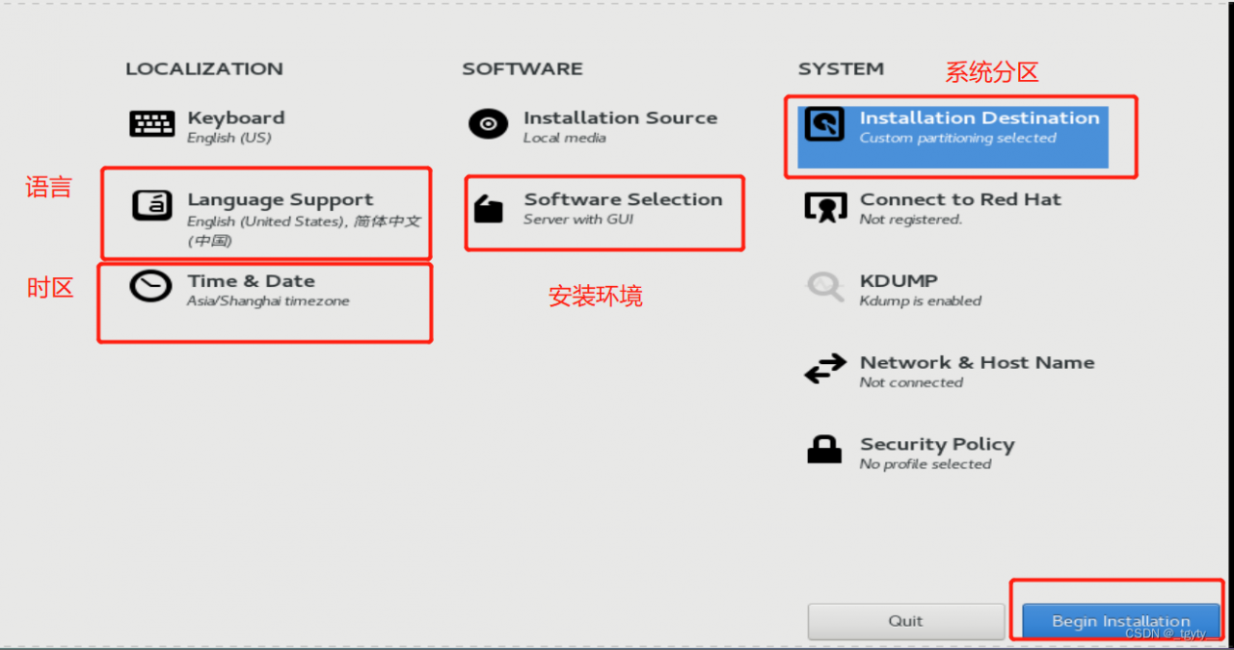Viewport: 1234px width, 650px height.
Task: Open the Security Policy text label
Action: pyautogui.click(x=937, y=445)
